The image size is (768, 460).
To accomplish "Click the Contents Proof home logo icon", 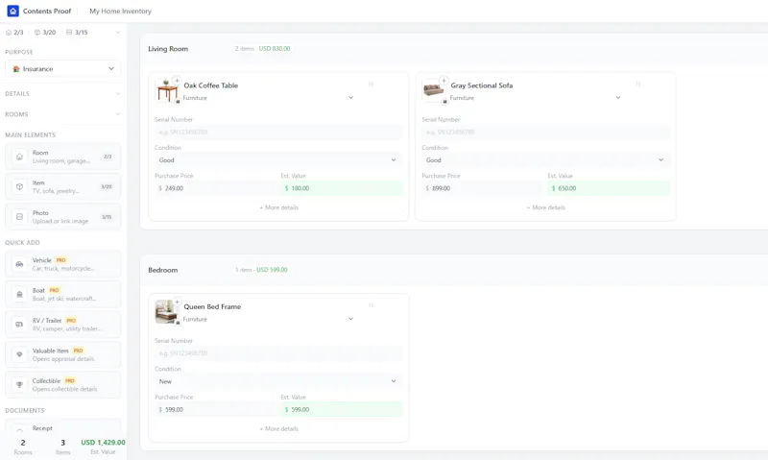I will tap(12, 11).
